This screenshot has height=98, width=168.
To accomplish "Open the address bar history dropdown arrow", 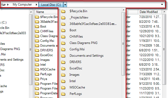I will tap(162, 5).
